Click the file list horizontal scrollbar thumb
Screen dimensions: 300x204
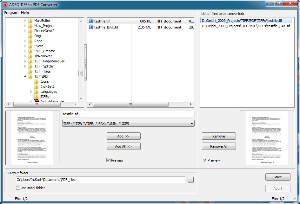coord(131,105)
